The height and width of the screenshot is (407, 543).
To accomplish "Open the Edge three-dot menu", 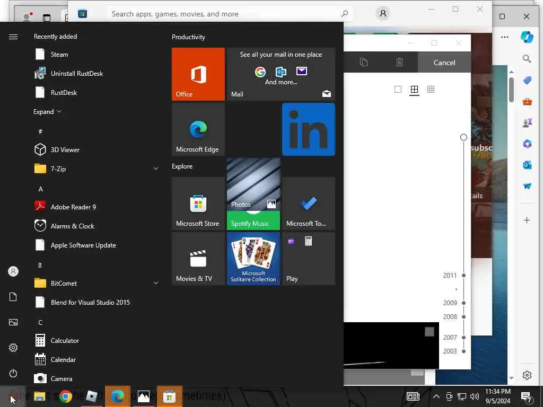I will coord(505,37).
